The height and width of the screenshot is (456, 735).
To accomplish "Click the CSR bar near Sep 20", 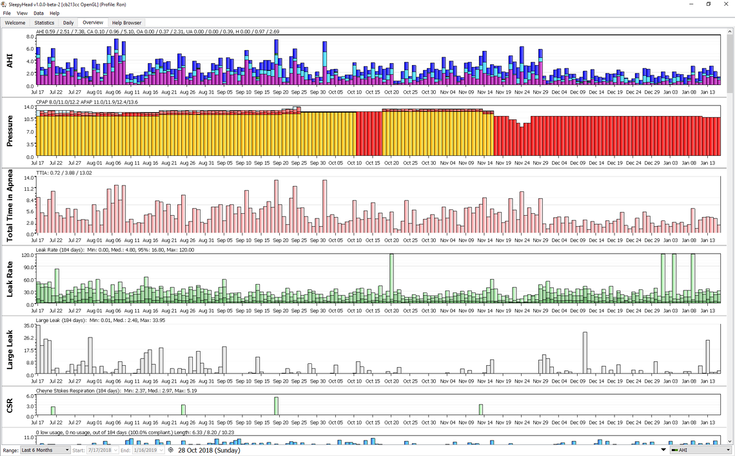I will (276, 406).
